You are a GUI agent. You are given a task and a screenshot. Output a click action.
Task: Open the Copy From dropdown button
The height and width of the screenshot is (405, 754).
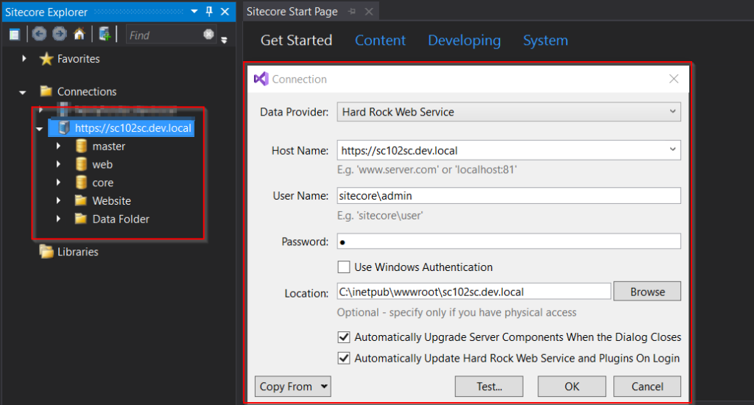pos(293,387)
